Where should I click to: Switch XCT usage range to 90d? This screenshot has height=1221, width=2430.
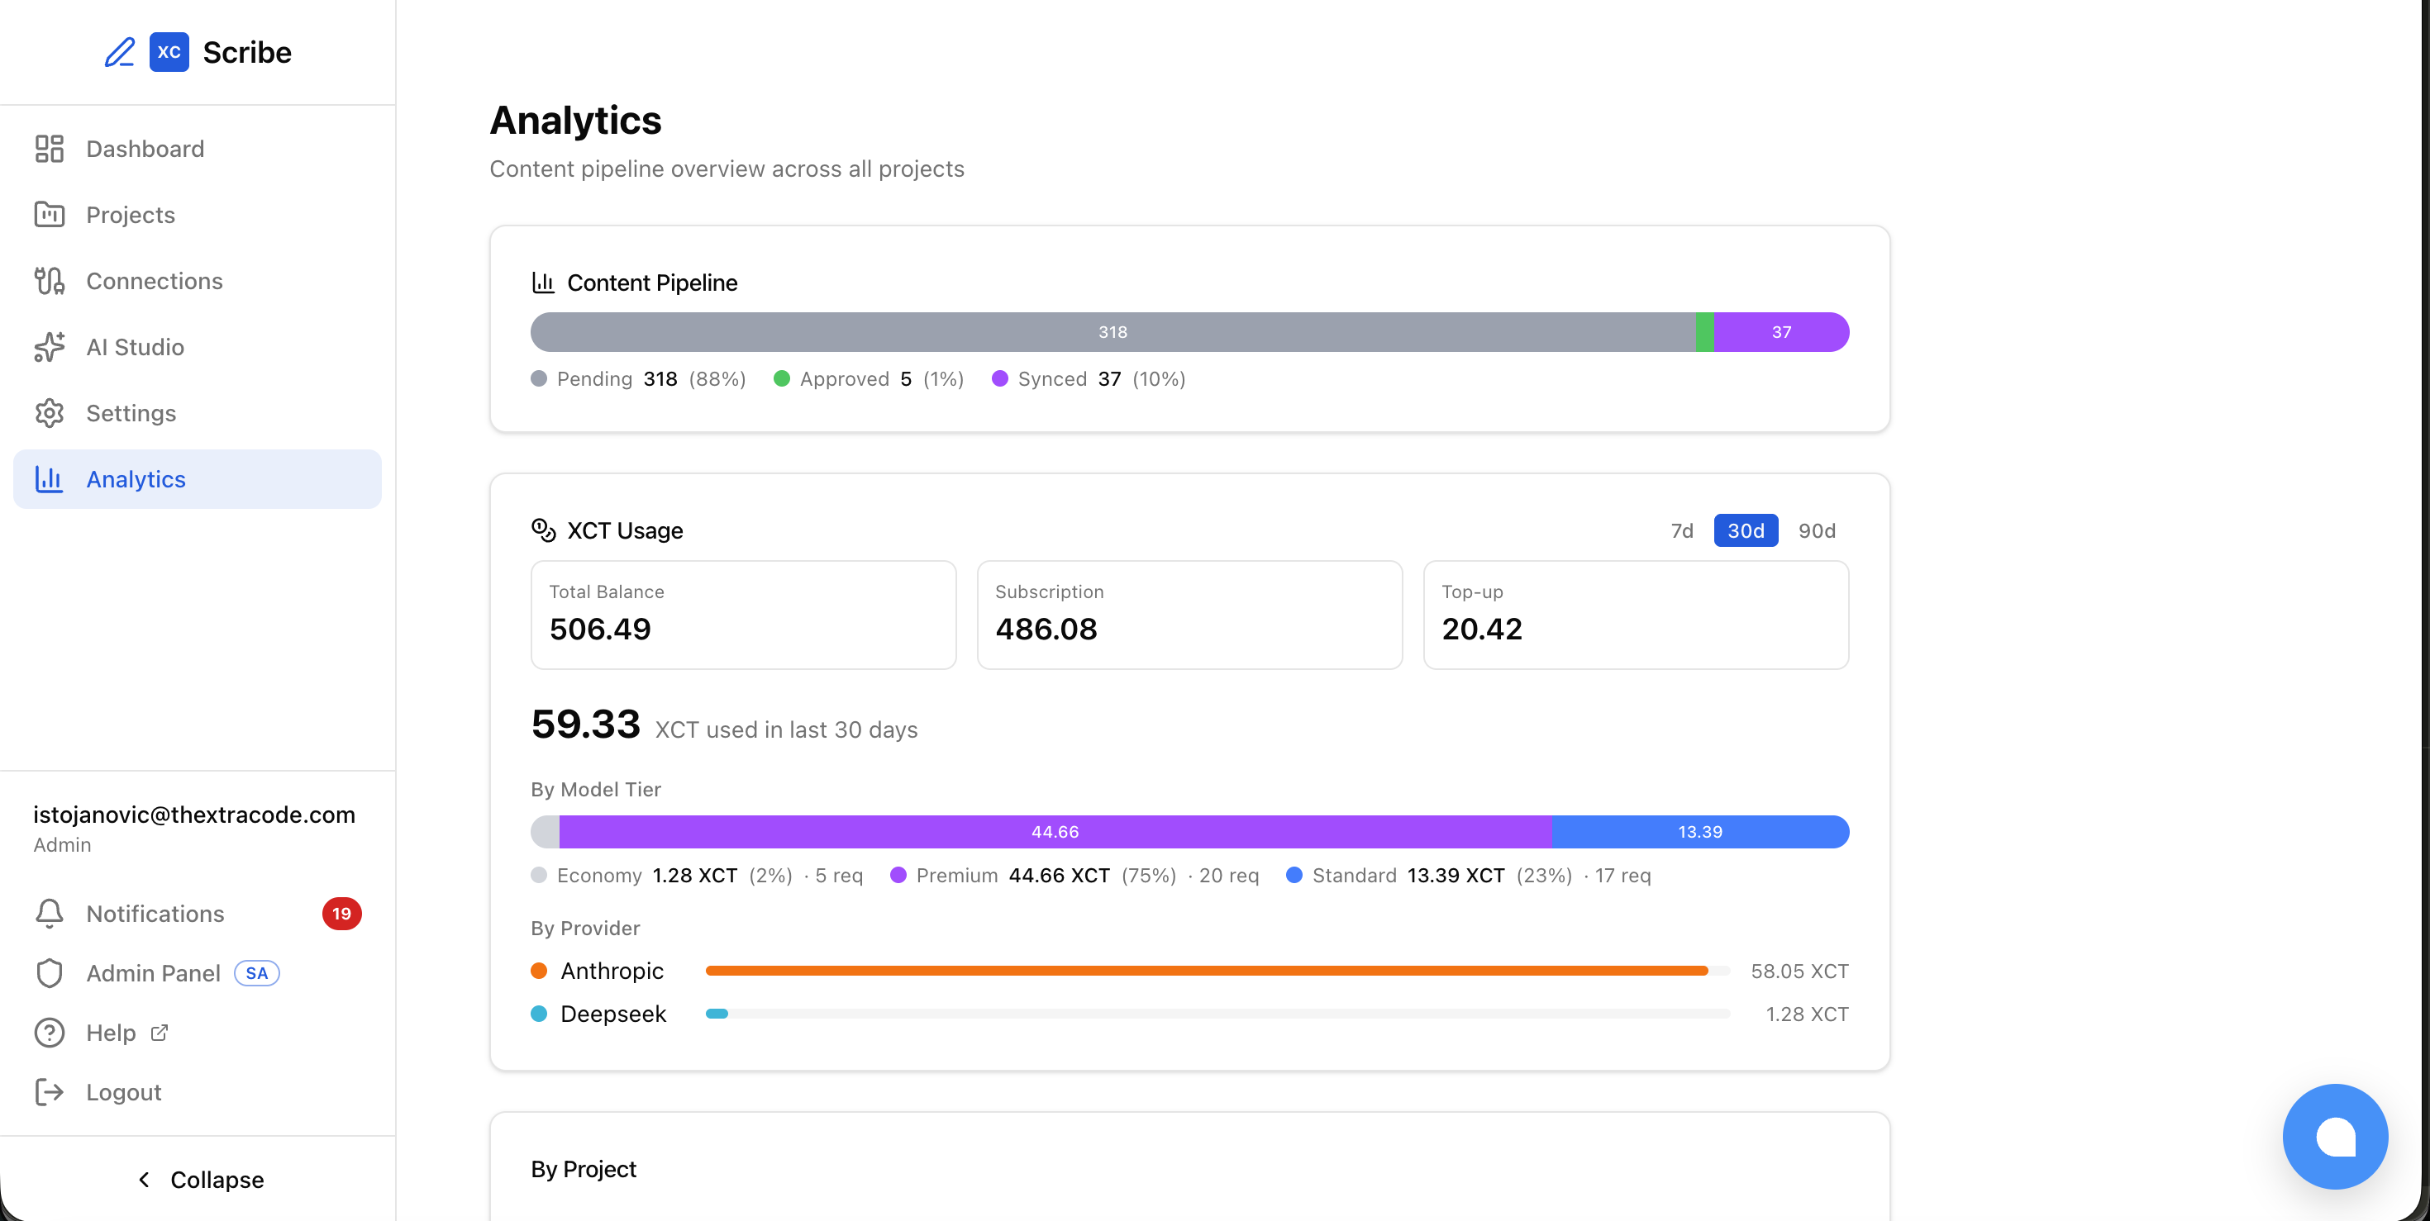(x=1816, y=531)
